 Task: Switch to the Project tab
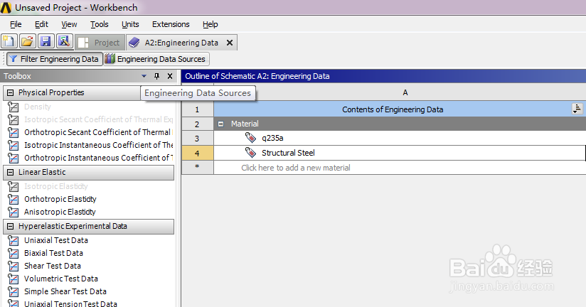(x=100, y=43)
